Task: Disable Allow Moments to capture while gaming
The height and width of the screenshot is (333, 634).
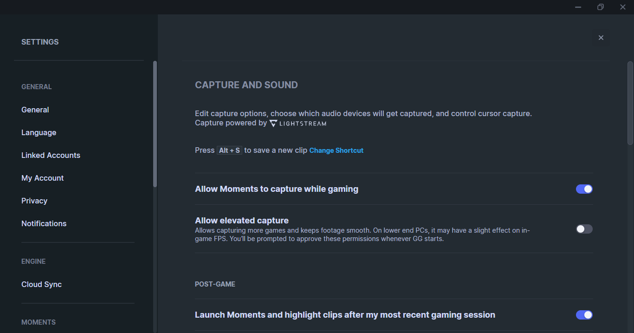Action: (584, 189)
